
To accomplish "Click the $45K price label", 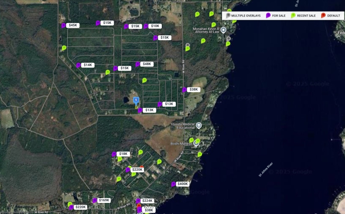I will pos(73,25).
